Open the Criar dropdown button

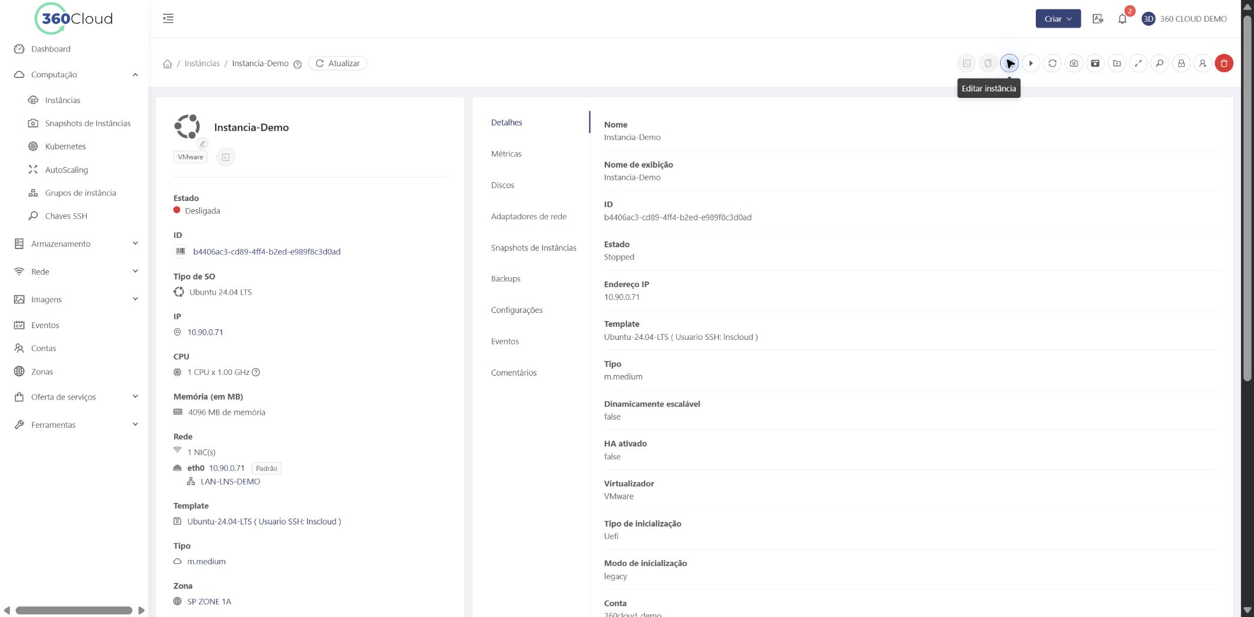tap(1058, 19)
